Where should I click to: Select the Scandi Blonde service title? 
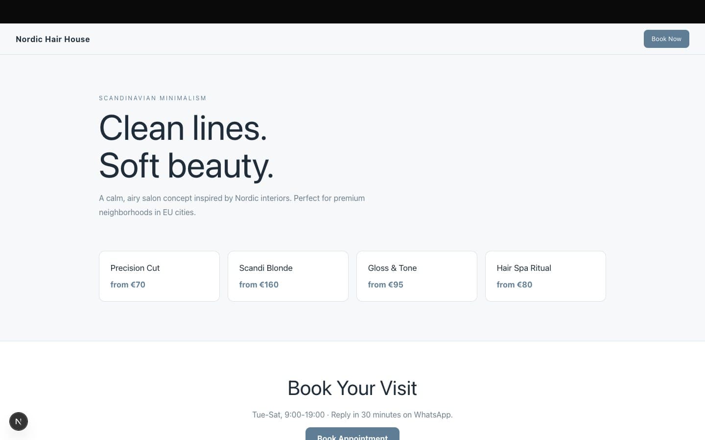266,268
